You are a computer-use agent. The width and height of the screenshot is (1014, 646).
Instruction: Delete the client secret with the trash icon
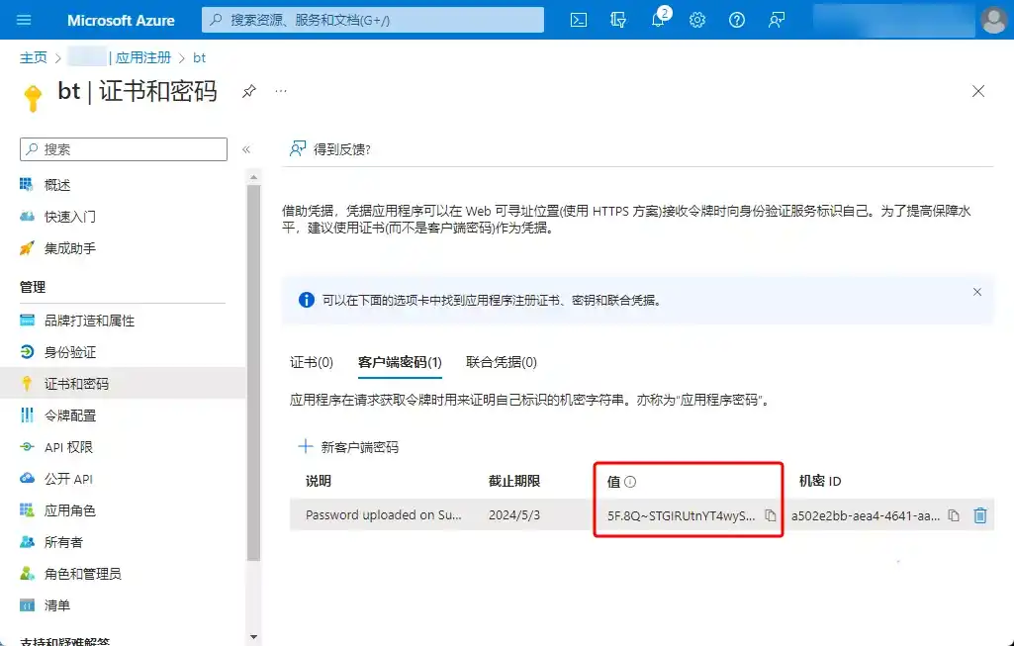click(x=979, y=514)
